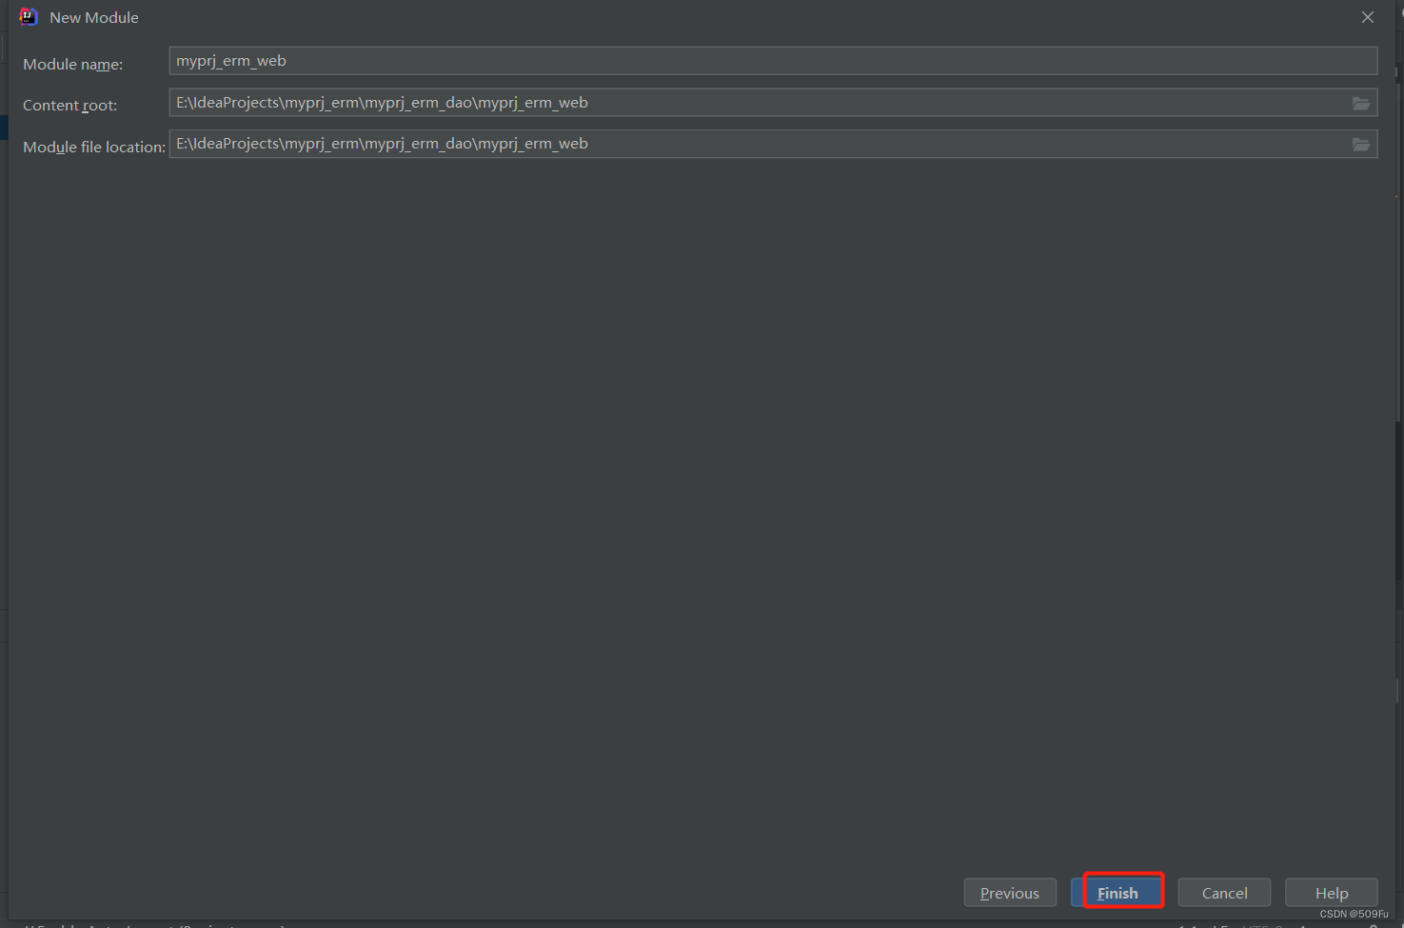Open Help for New Module
Viewport: 1404px width, 928px height.
1331,893
